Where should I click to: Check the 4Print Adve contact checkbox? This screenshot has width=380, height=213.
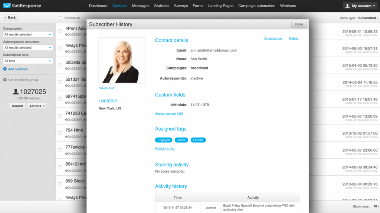(x=60, y=31)
